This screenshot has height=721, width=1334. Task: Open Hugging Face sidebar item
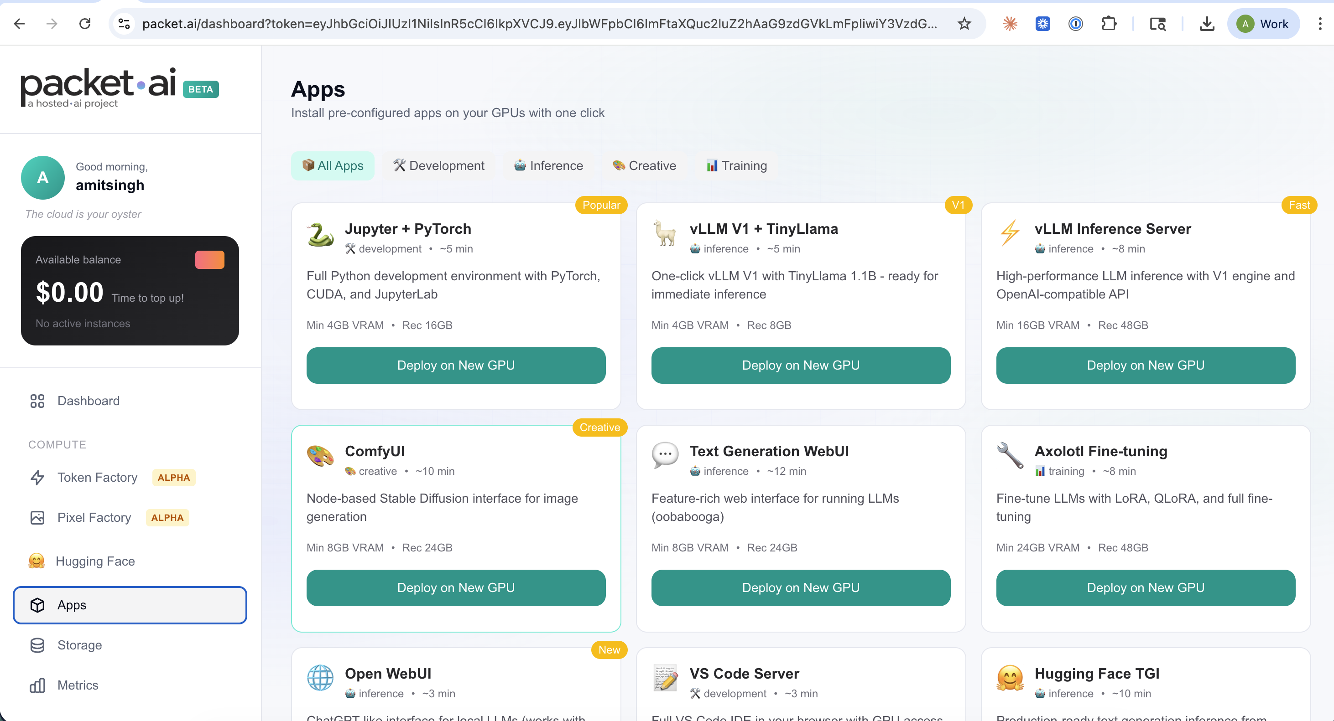[x=95, y=561]
